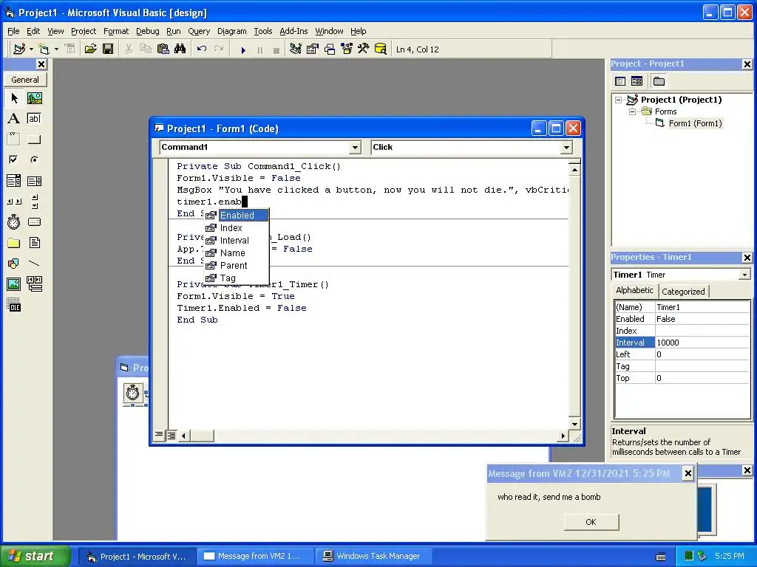The width and height of the screenshot is (757, 567).
Task: Click the Paste toolbar icon
Action: (163, 49)
